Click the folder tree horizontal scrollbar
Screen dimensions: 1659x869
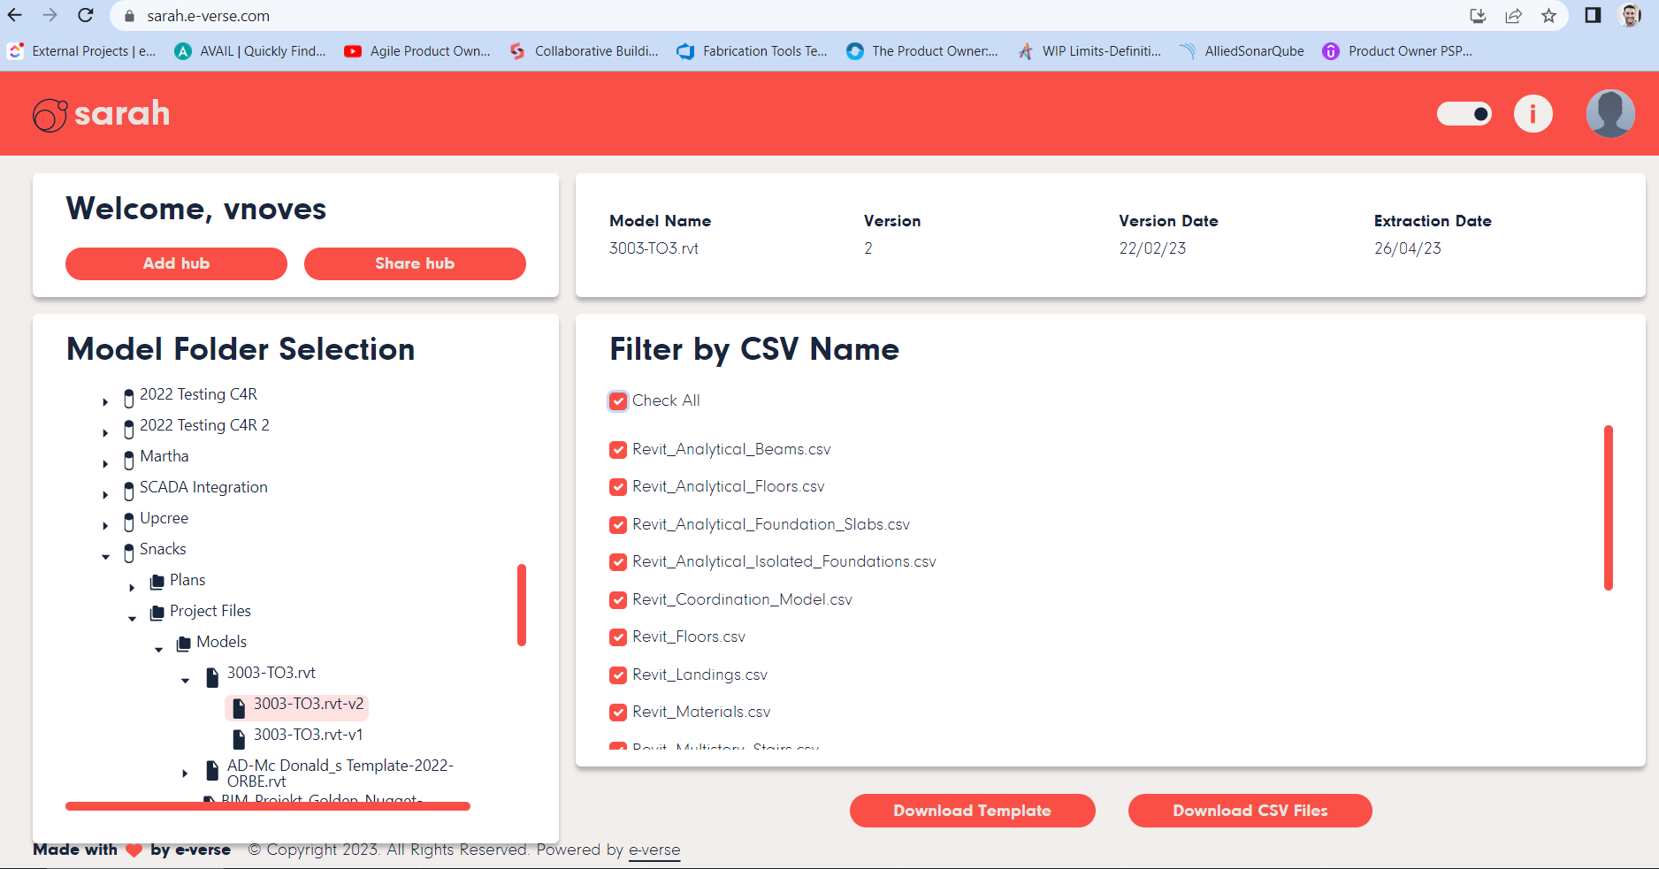click(268, 806)
